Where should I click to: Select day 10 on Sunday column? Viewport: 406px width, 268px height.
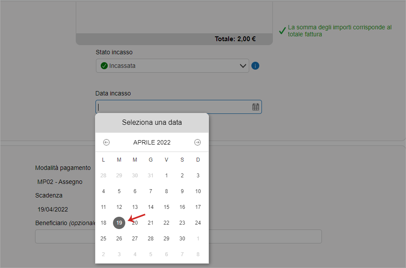coord(198,191)
